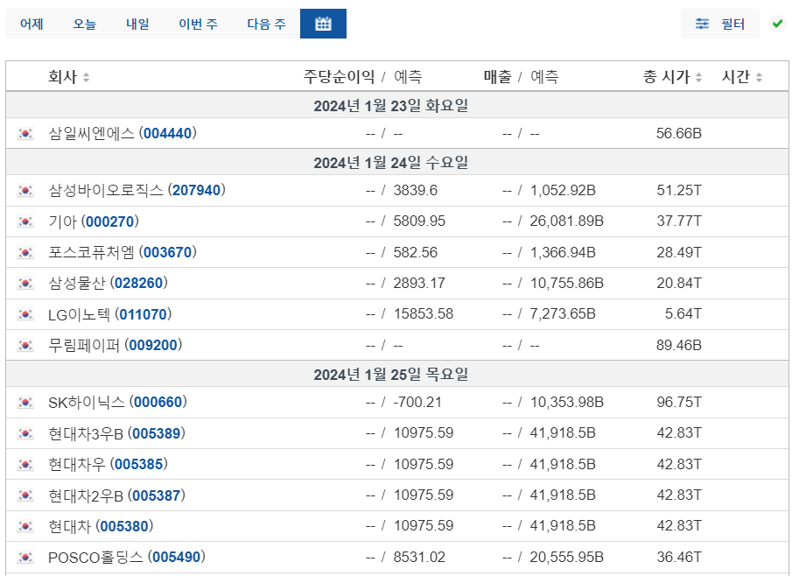Image resolution: width=792 pixels, height=576 pixels.
Task: Open ticker link 005490
Action: [x=177, y=558]
